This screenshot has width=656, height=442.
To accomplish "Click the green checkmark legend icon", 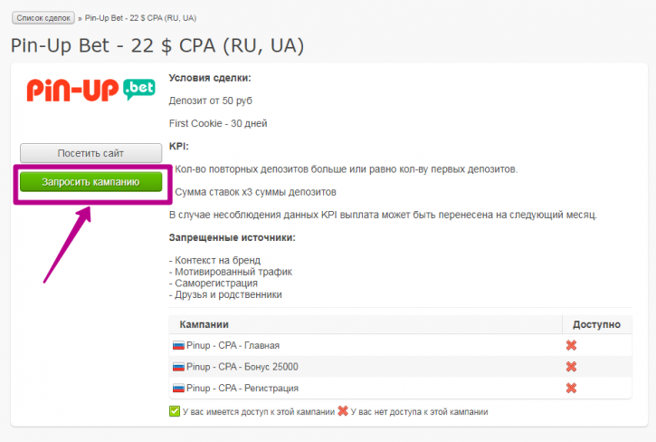I will click(175, 411).
